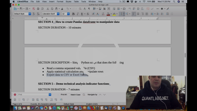Close the Find toolbar red X
The width and height of the screenshot is (197, 111).
[15, 95]
